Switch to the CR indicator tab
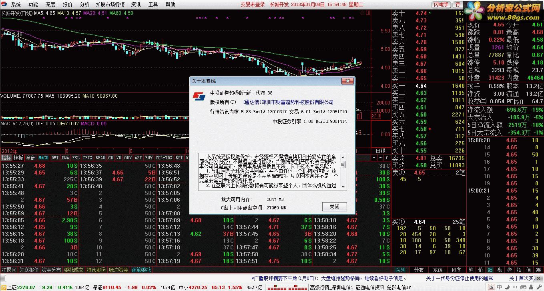The image size is (544, 291). 111,158
